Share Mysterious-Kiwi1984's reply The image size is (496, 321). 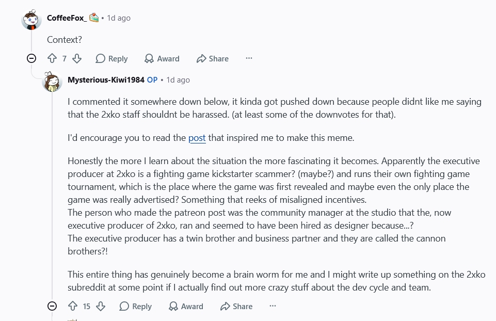pyautogui.click(x=236, y=306)
